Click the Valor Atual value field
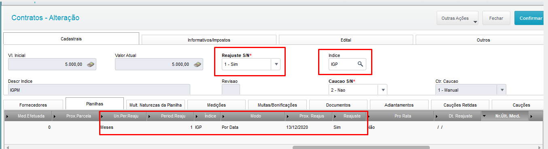Screen dimensions: 548x149 pyautogui.click(x=159, y=64)
